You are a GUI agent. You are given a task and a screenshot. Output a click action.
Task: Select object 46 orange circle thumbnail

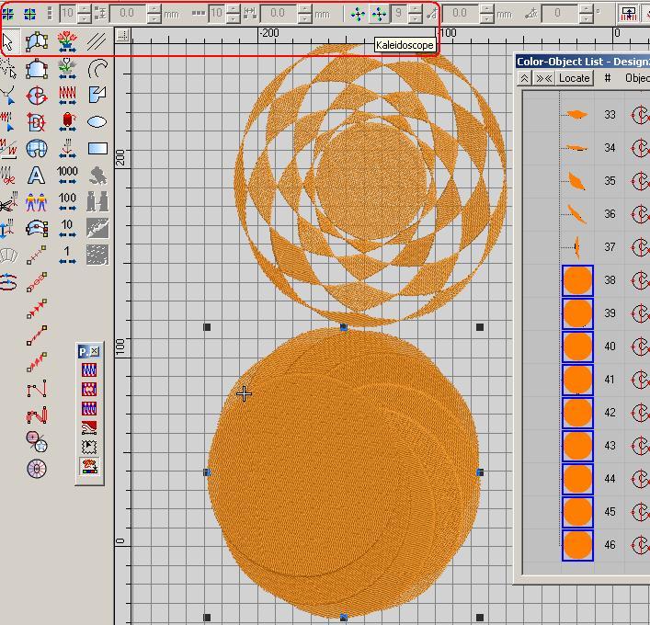[x=577, y=545]
